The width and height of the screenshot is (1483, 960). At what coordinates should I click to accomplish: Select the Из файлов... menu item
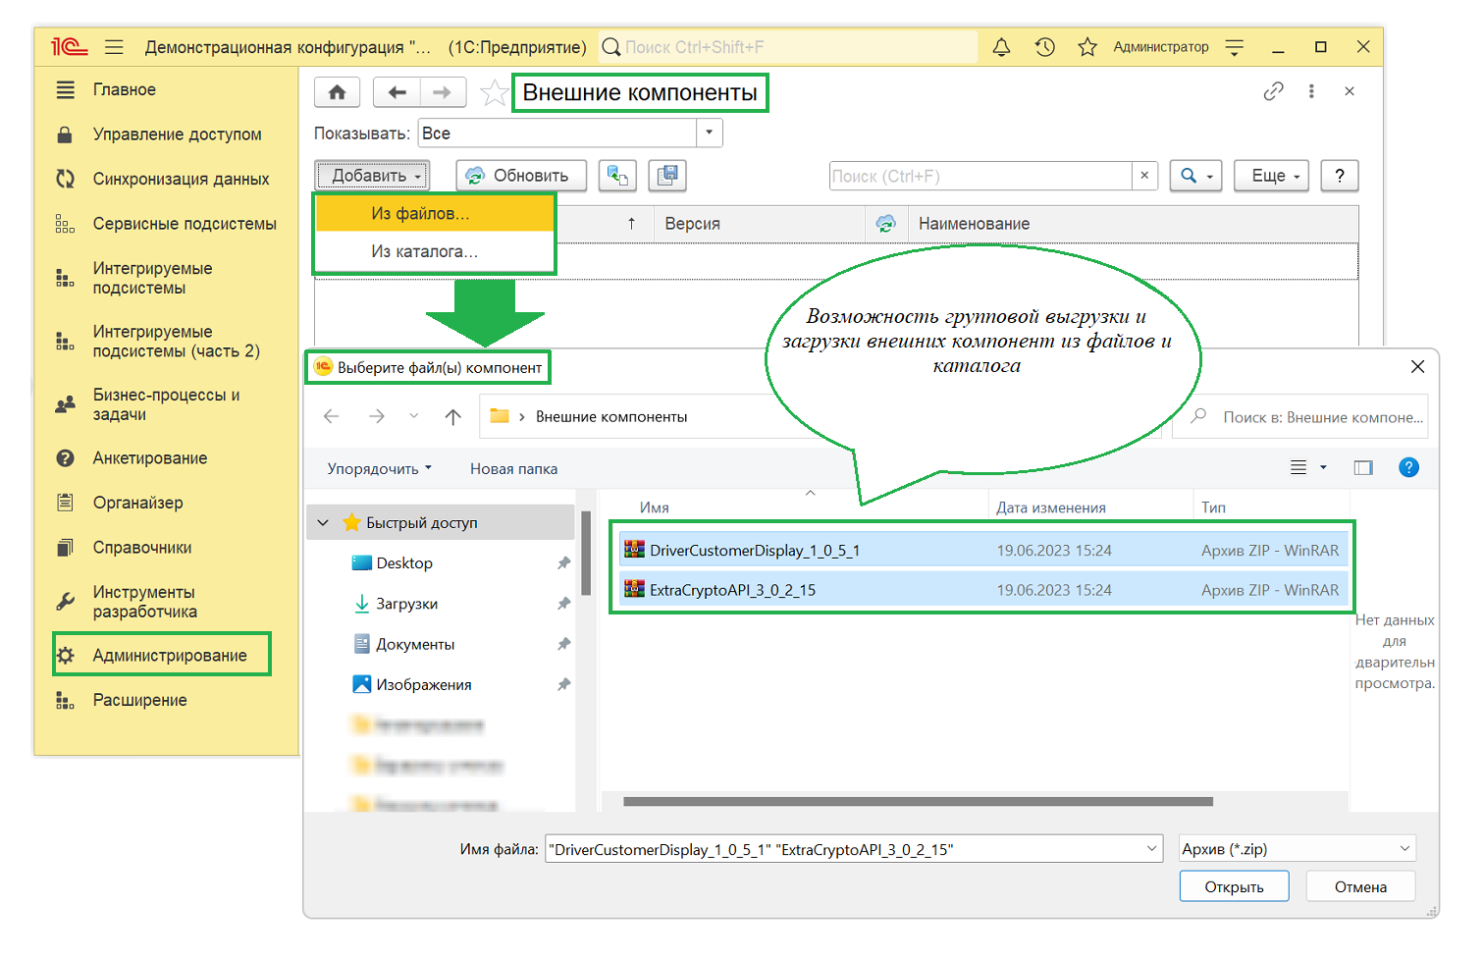click(x=420, y=213)
